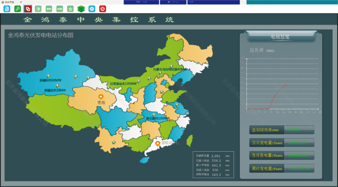Click the green star favorites icon
This screenshot has width=338, height=187.
70,9
